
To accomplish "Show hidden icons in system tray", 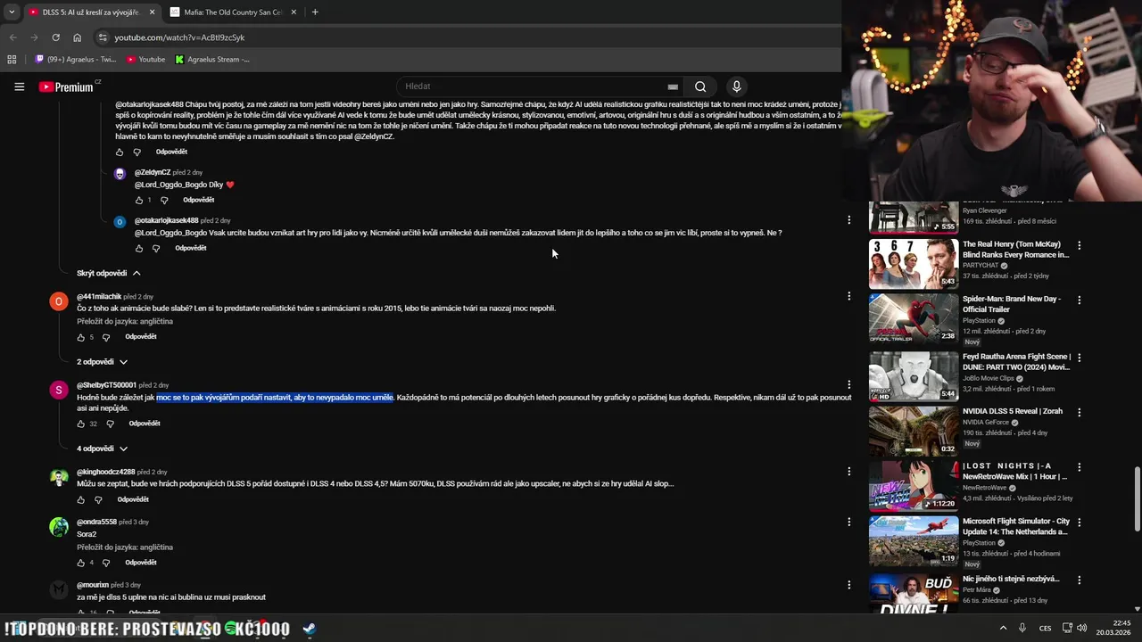I will coord(1003,628).
